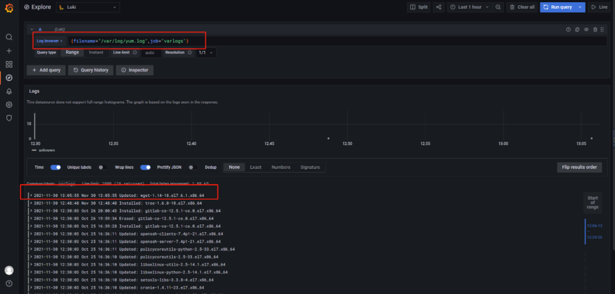Click the share shortened link icon
The width and height of the screenshot is (615, 294).
point(438,7)
